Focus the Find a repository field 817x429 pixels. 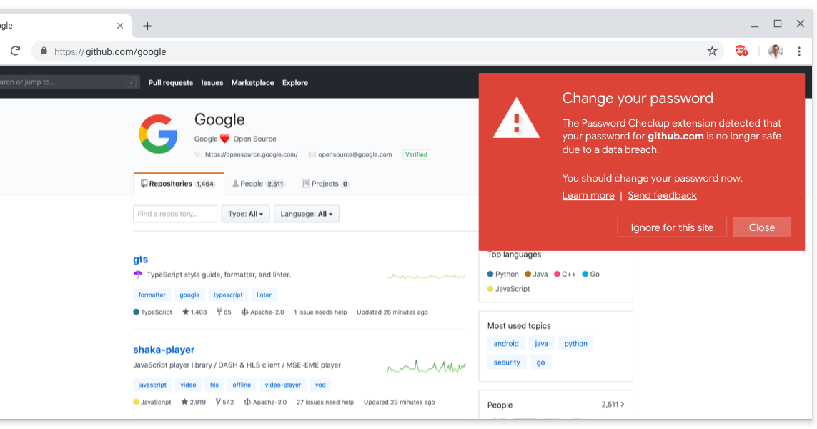[x=174, y=214]
